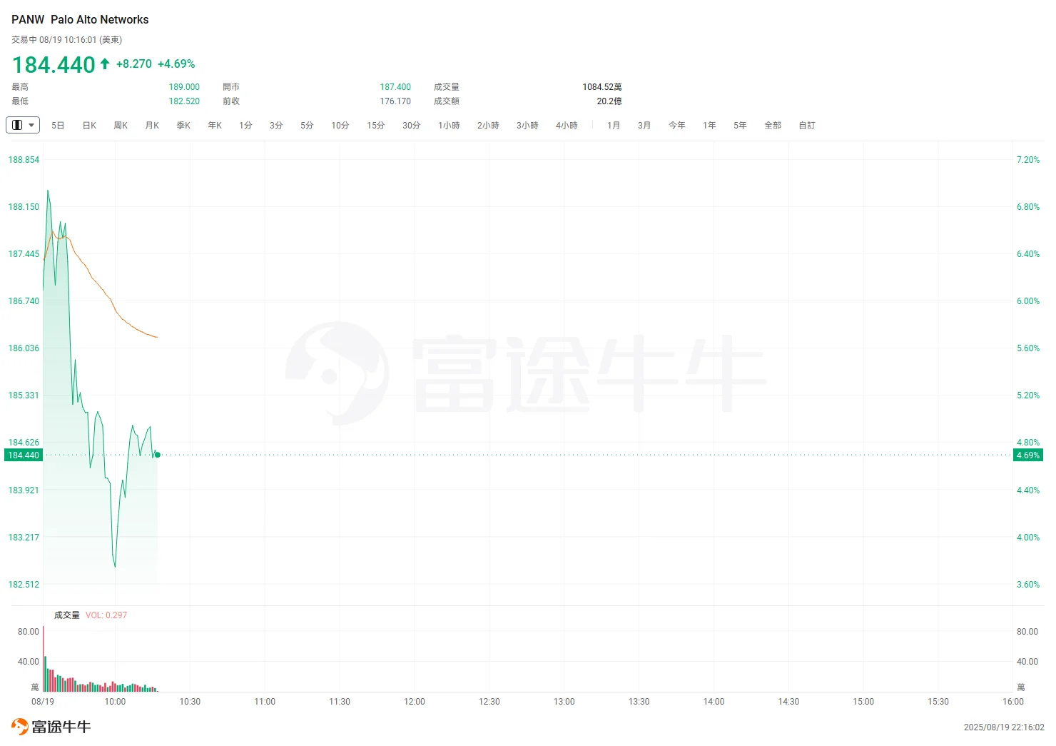The image size is (1056, 746).
Task: Choose the 5年 range
Action: [x=740, y=126]
